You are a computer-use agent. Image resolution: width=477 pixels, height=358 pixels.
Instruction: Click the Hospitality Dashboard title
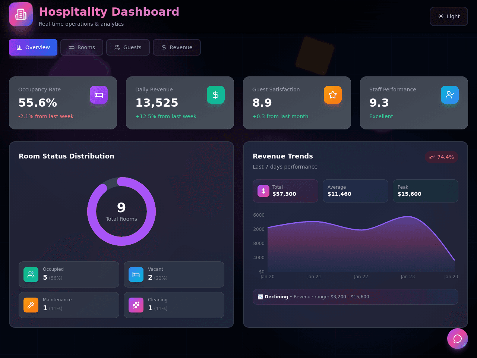coord(109,12)
